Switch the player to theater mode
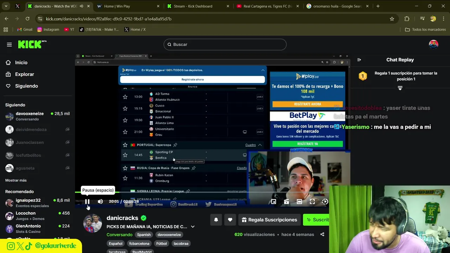 click(x=299, y=202)
